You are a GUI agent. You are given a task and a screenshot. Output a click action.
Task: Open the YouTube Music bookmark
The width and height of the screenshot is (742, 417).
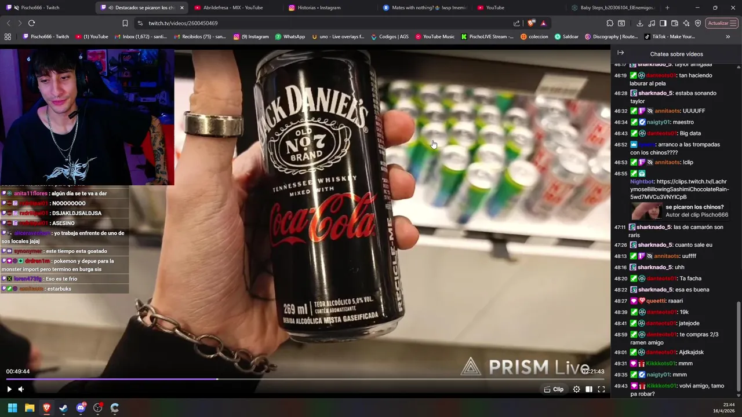coord(434,36)
